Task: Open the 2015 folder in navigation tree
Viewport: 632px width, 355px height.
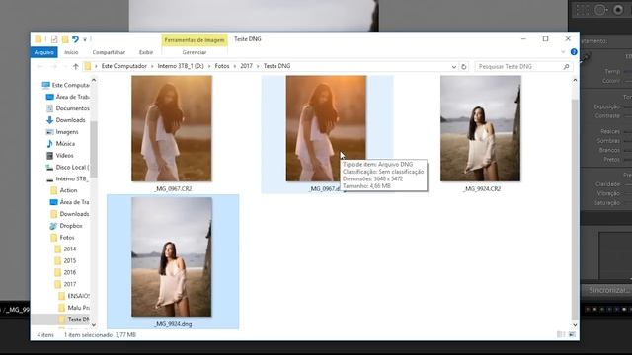Action: click(65, 260)
